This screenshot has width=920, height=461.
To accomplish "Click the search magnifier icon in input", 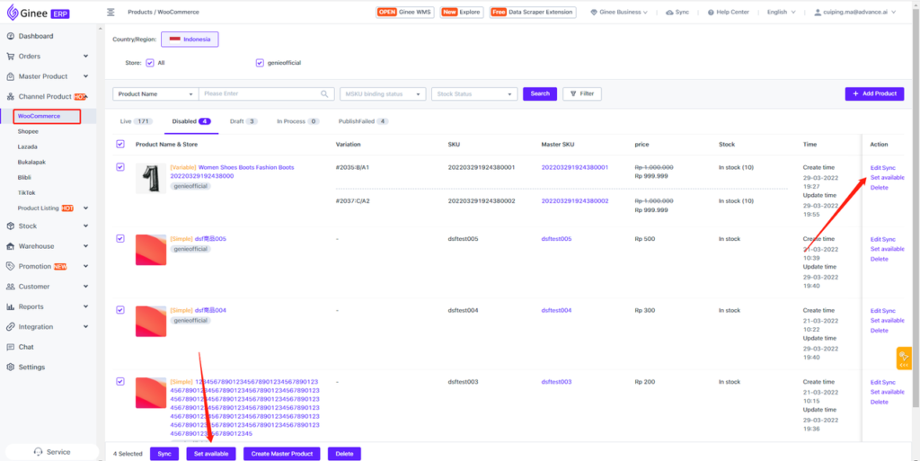I will tap(324, 93).
